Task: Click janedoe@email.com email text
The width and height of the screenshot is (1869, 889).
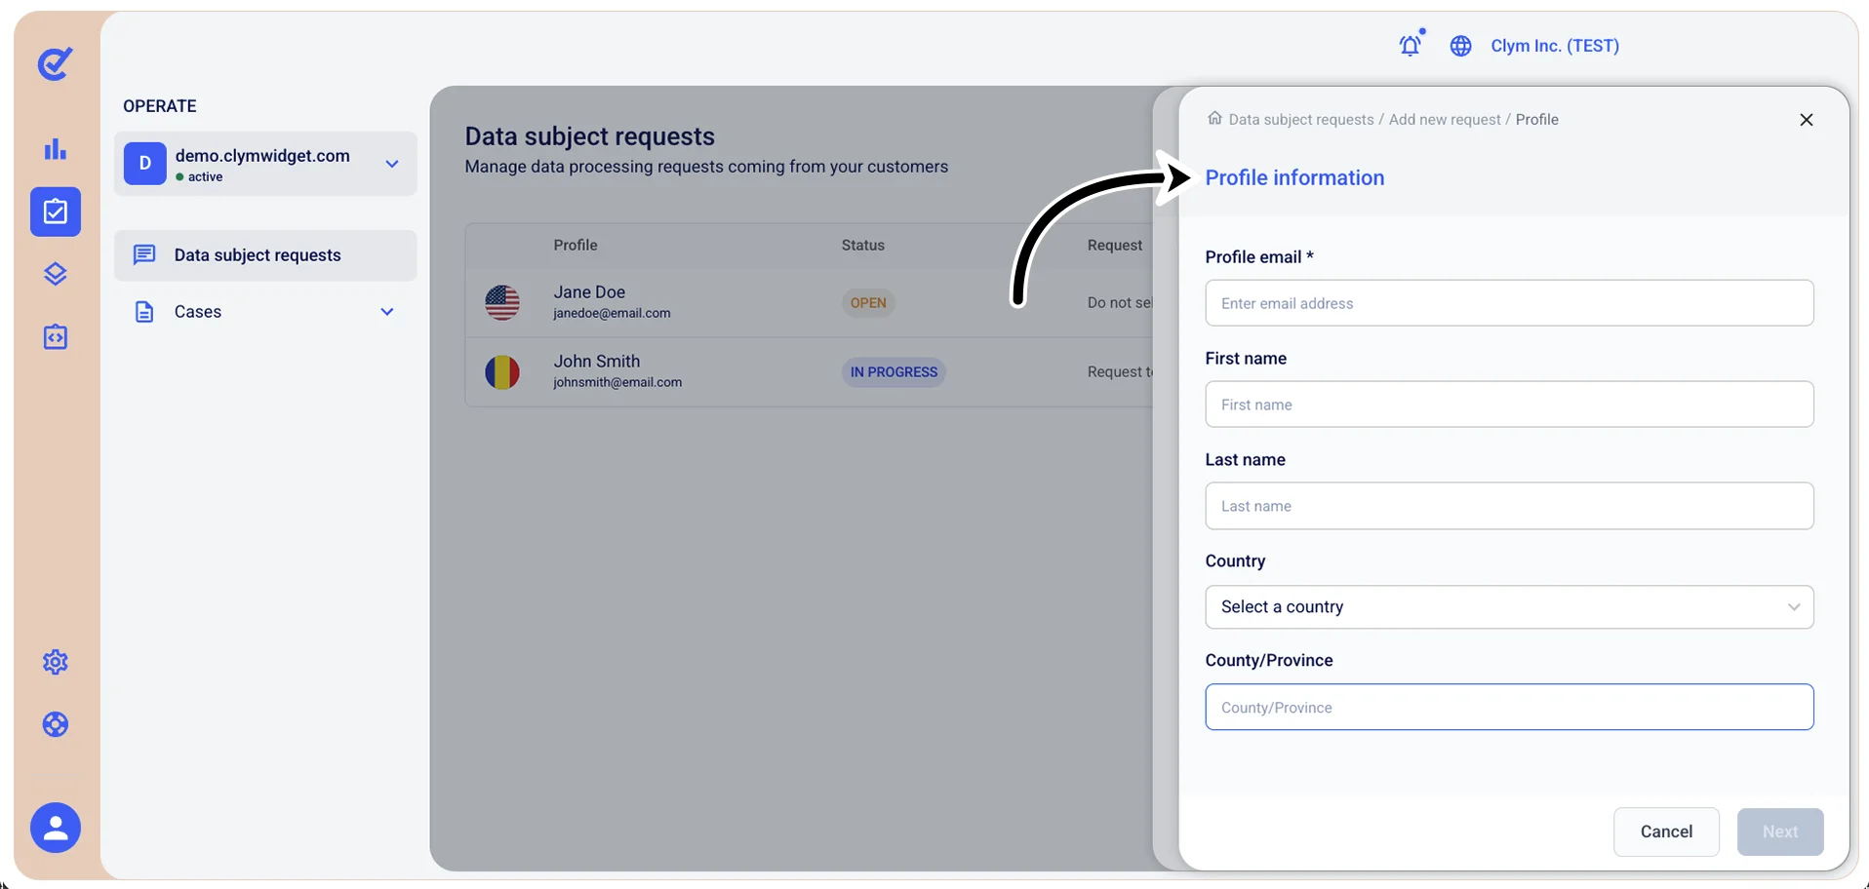Action: click(x=612, y=313)
